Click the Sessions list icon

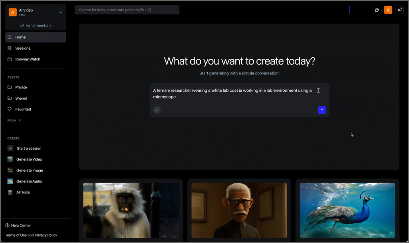pos(10,48)
